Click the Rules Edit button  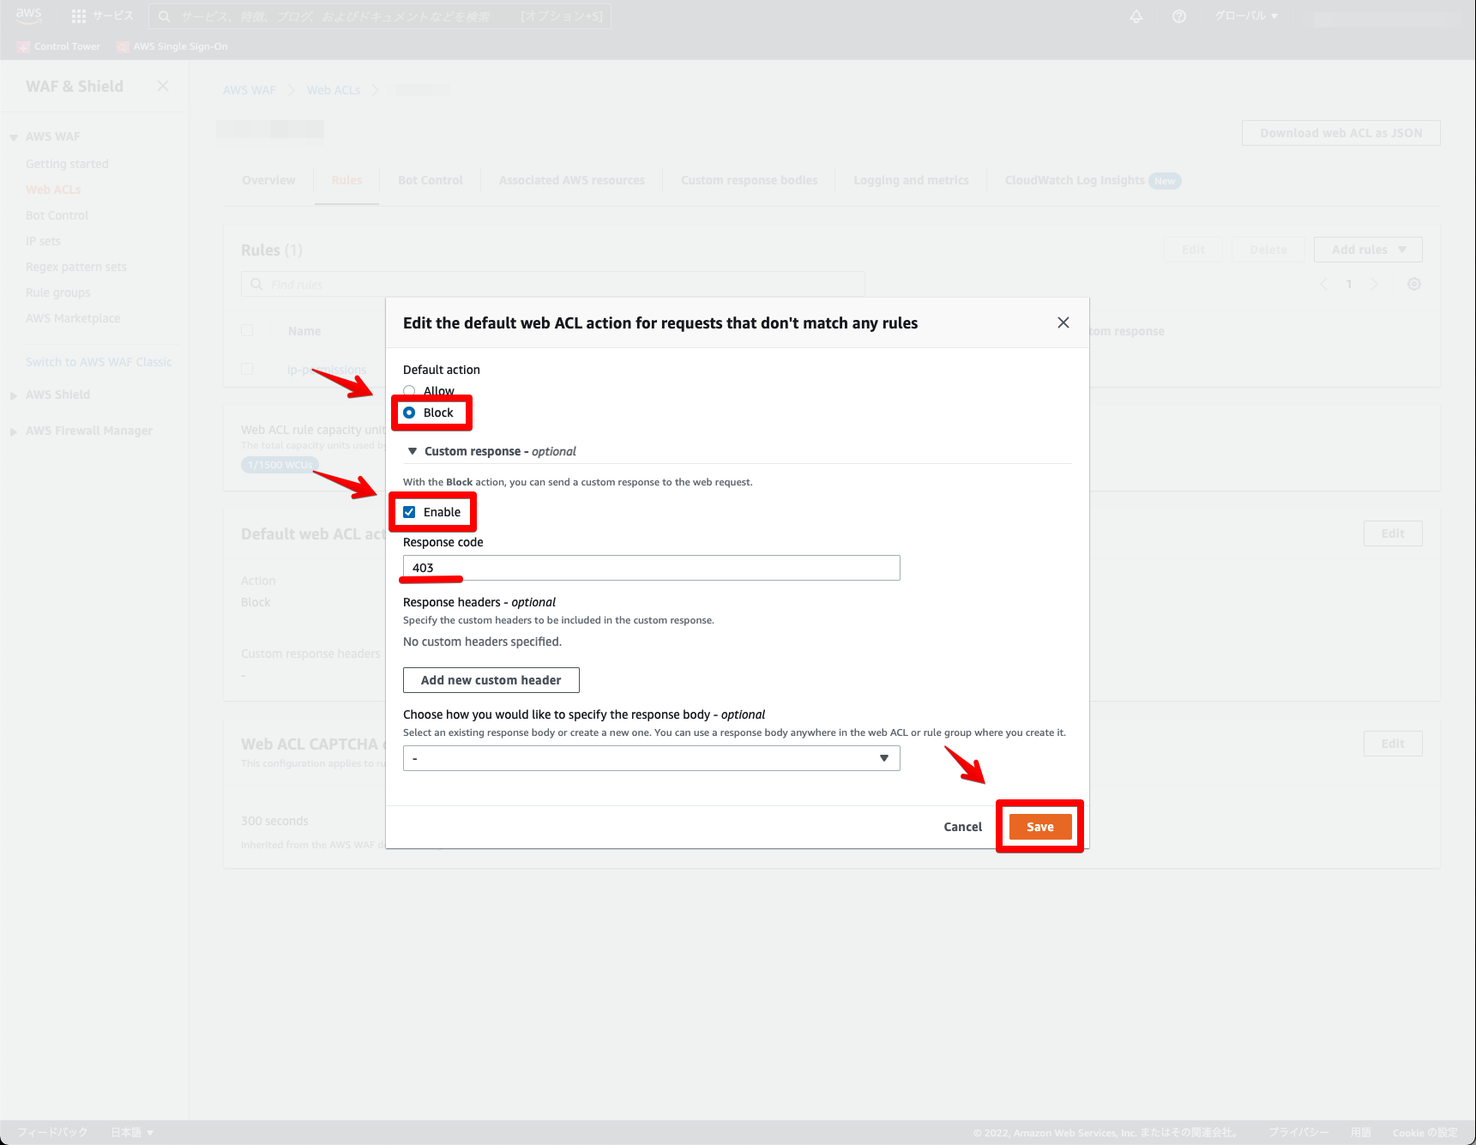[x=1193, y=250]
